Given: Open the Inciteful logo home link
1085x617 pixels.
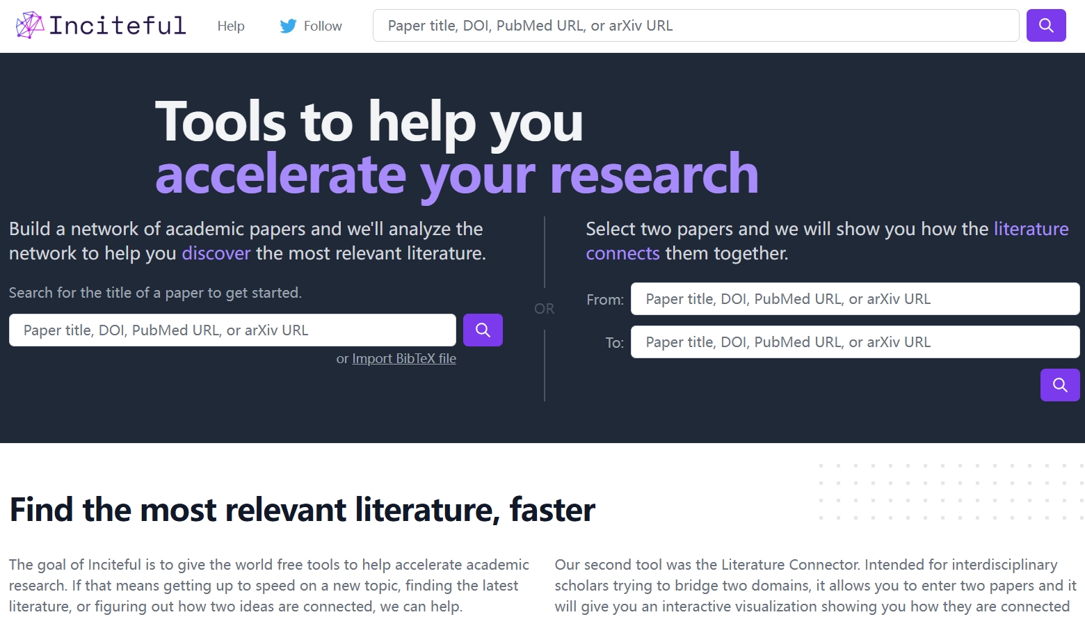Looking at the screenshot, I should pos(101,26).
